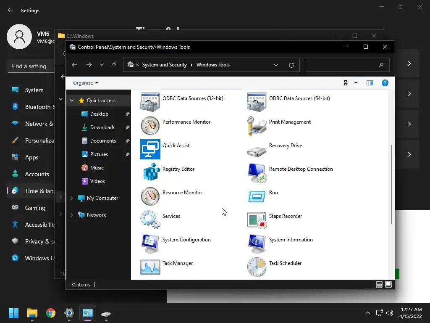The image size is (430, 323).
Task: Click System and Security breadcrumb
Action: 164,65
